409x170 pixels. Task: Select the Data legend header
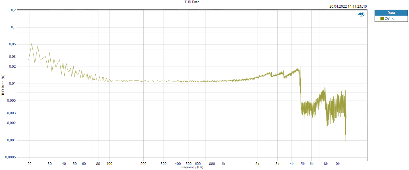click(x=391, y=13)
